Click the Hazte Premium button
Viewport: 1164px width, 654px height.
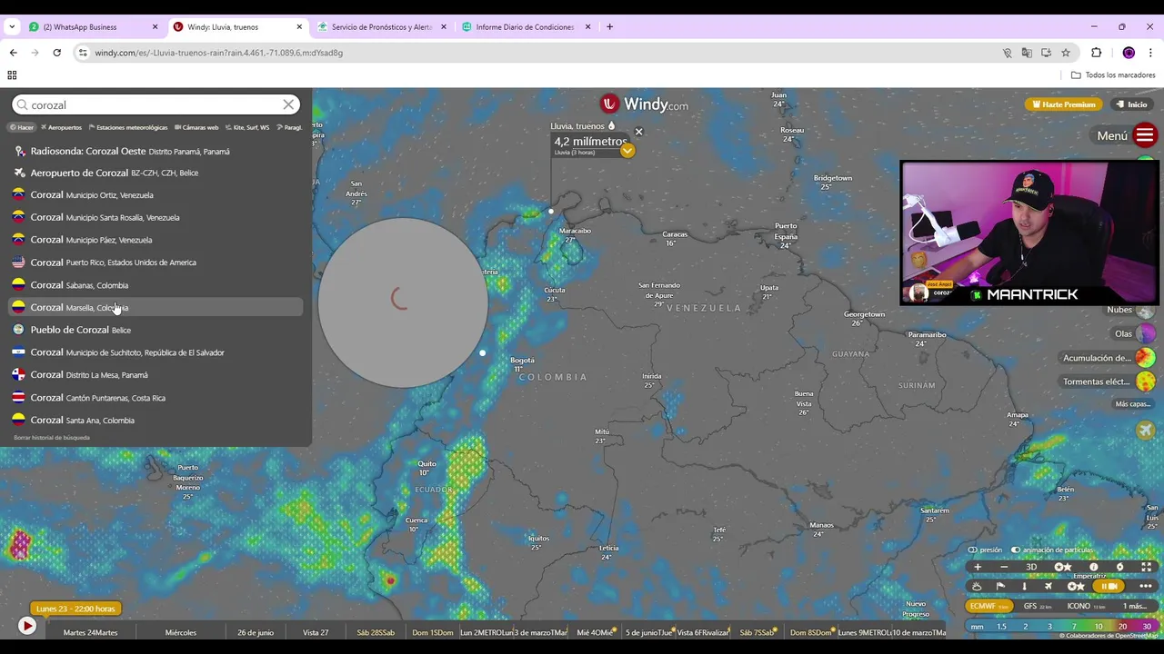coord(1061,104)
